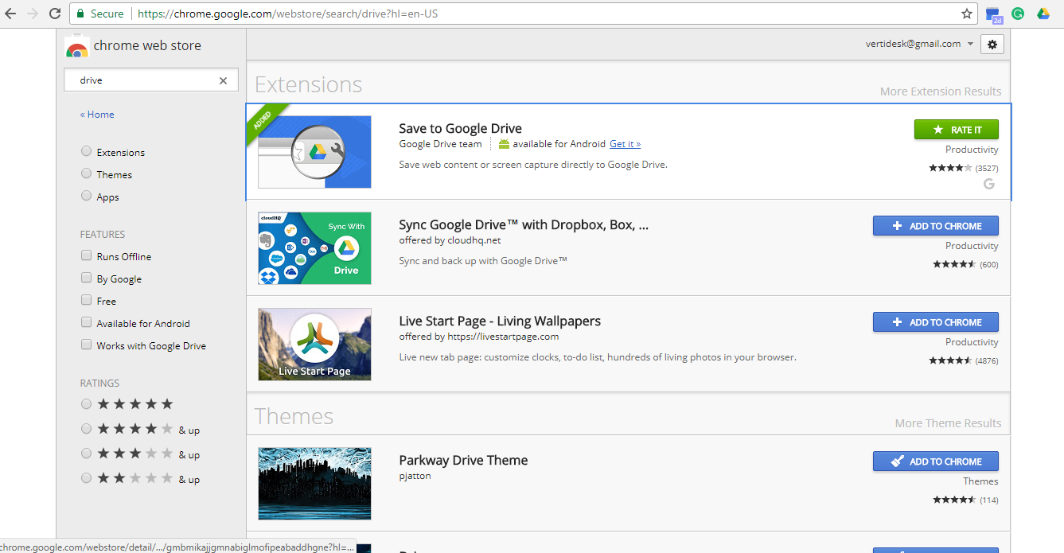Click More Extension Results
Viewport: 1064px width, 553px height.
tap(941, 91)
